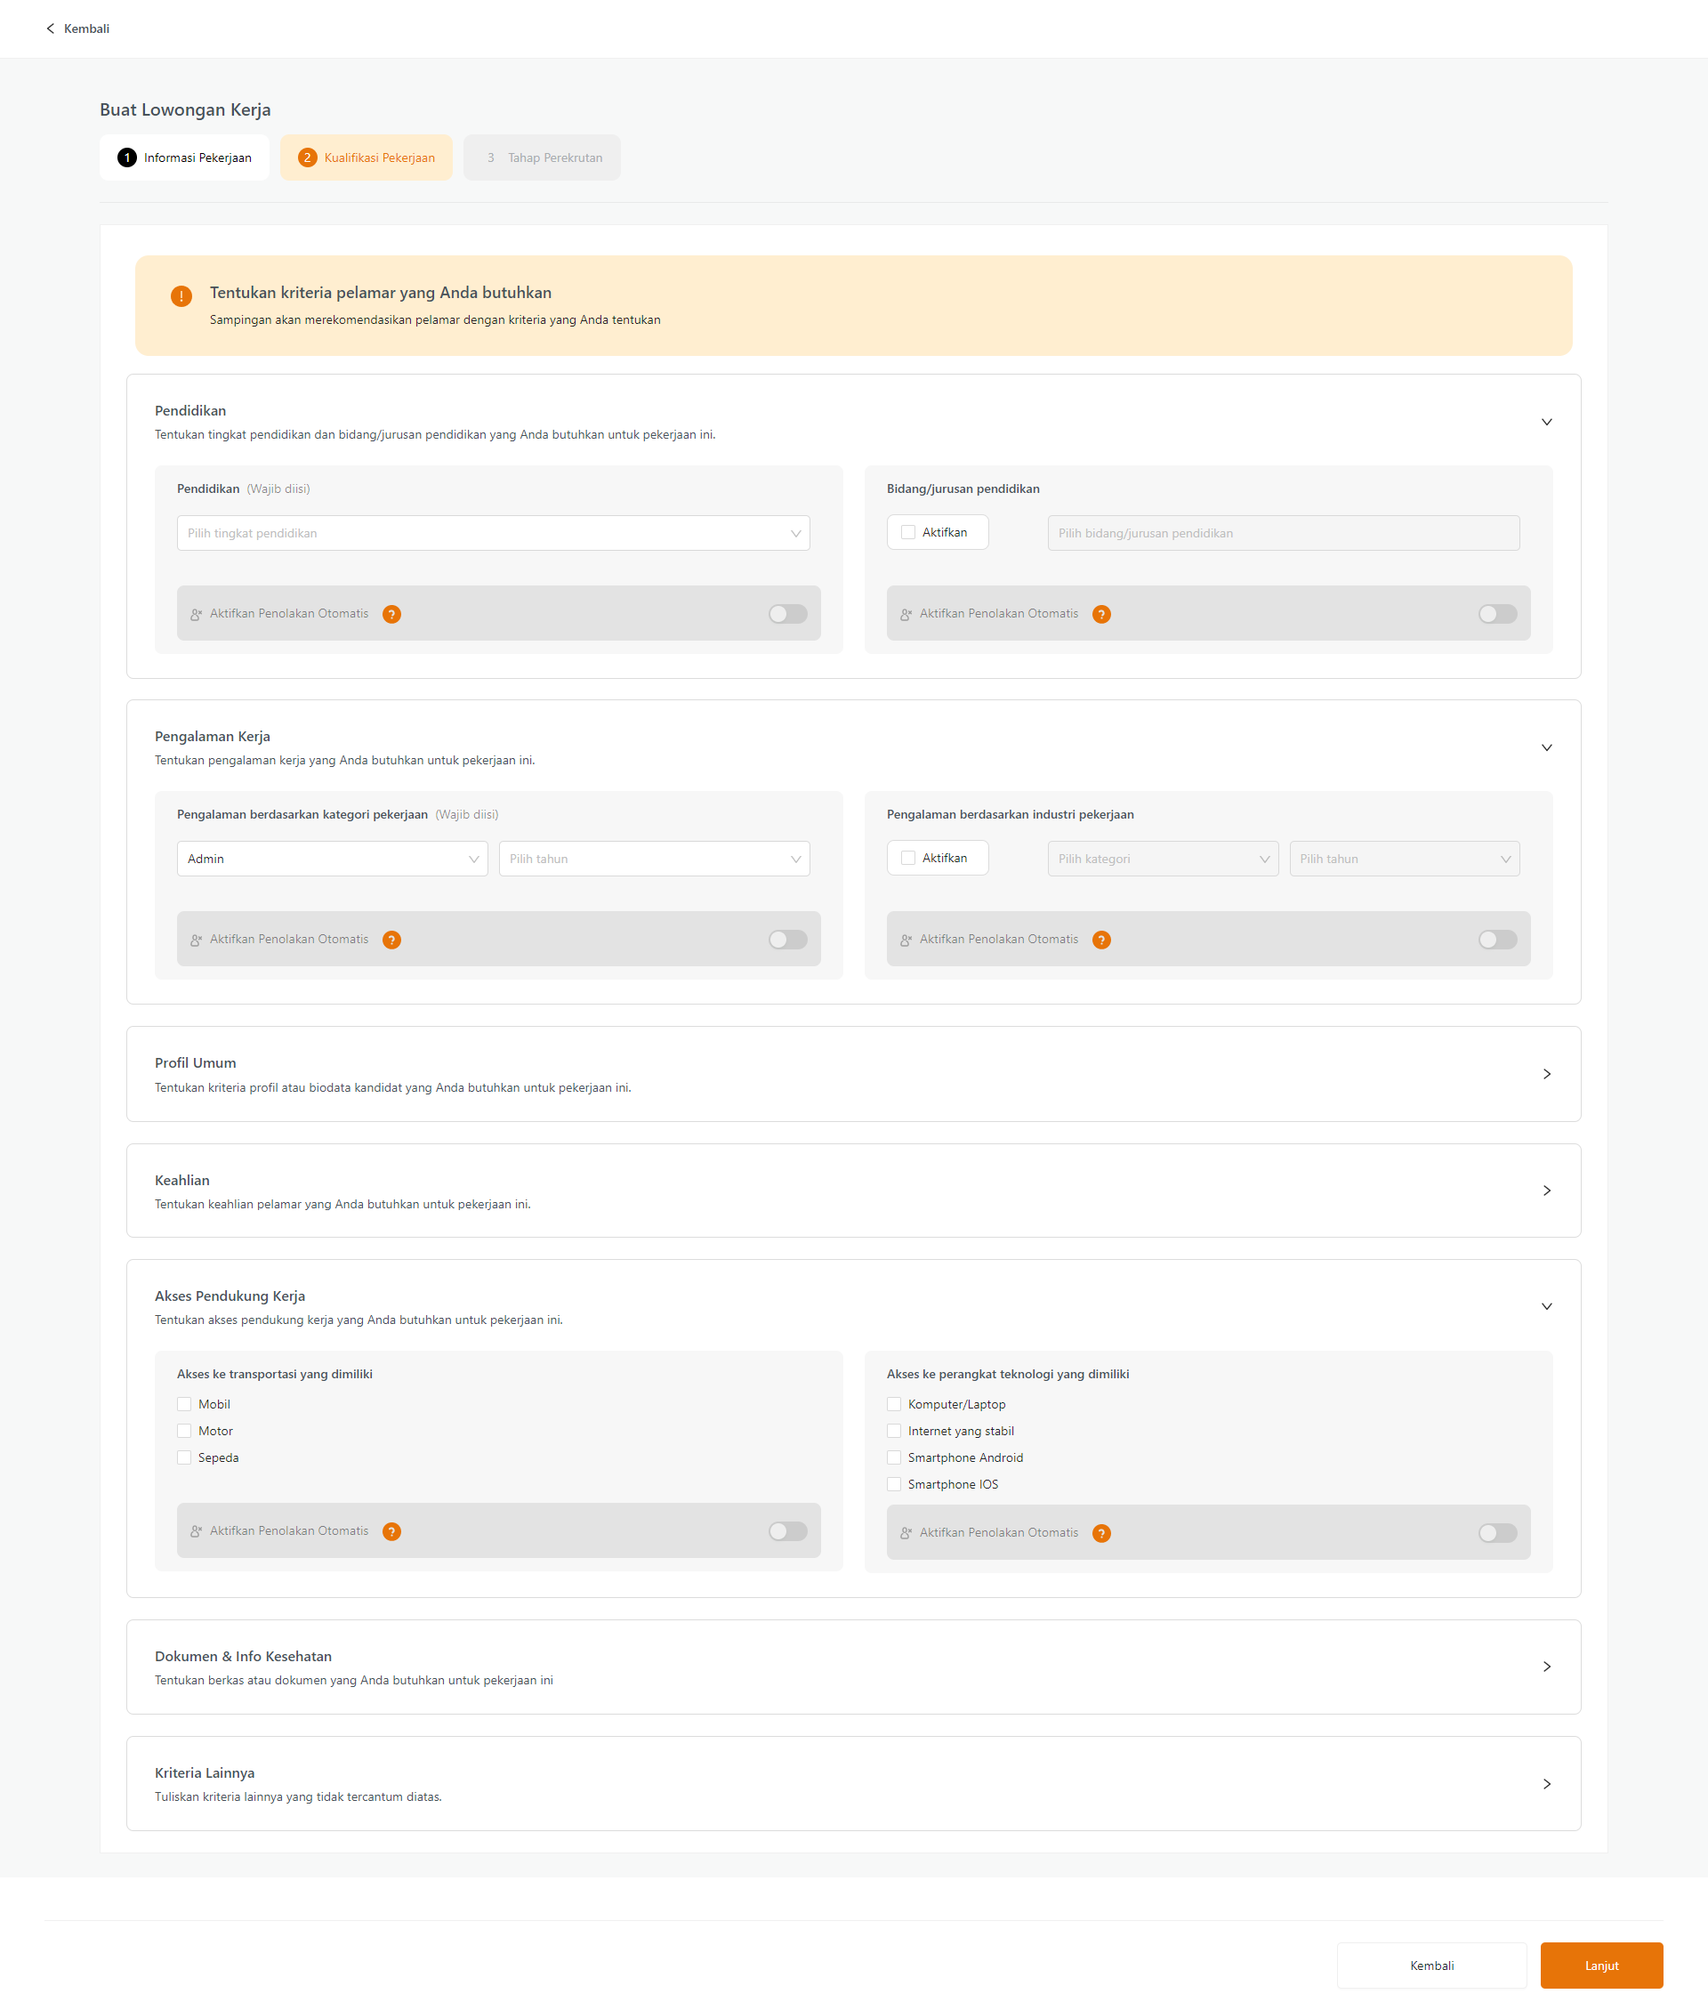Viewport: 1708px width, 2010px height.
Task: Click the back arrow icon beside Kembali
Action: [x=51, y=29]
